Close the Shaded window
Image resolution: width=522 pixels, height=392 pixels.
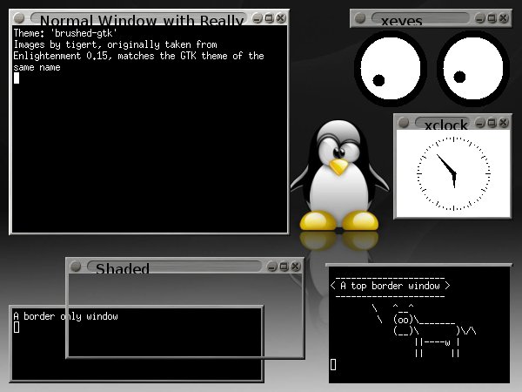coord(296,267)
